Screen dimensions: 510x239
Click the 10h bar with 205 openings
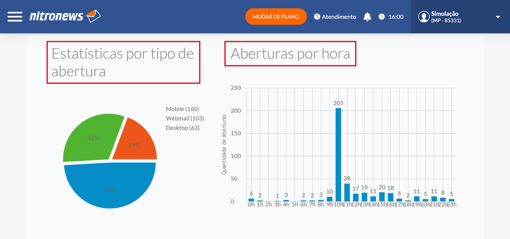pos(338,155)
